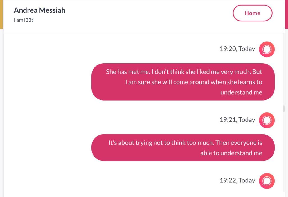Screen dimensions: 288x197
Task: Click the Home button
Action: [252, 13]
